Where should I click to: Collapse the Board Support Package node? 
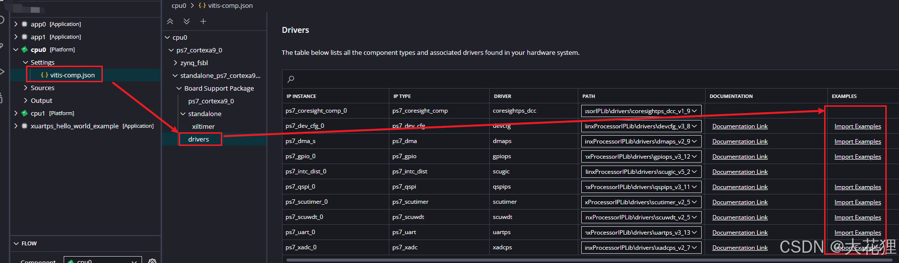179,88
